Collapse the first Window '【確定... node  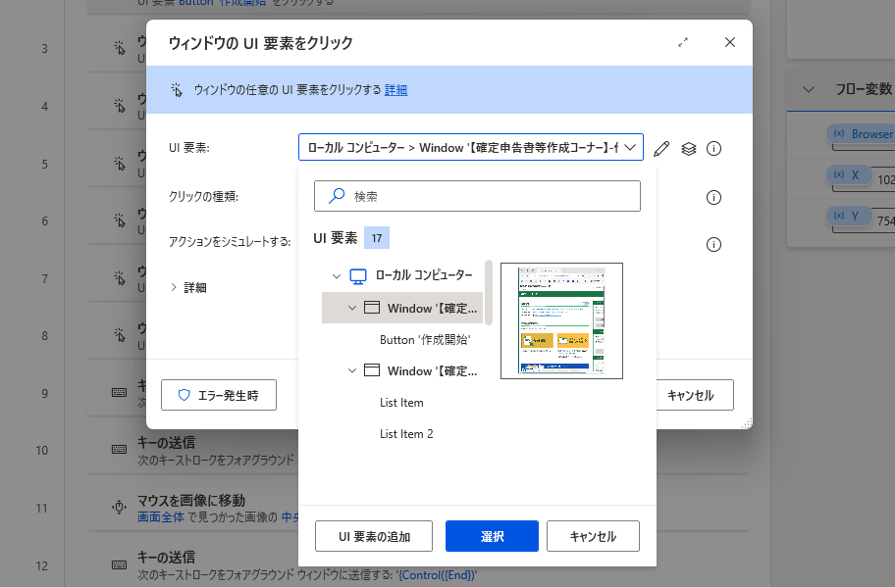[x=352, y=308]
